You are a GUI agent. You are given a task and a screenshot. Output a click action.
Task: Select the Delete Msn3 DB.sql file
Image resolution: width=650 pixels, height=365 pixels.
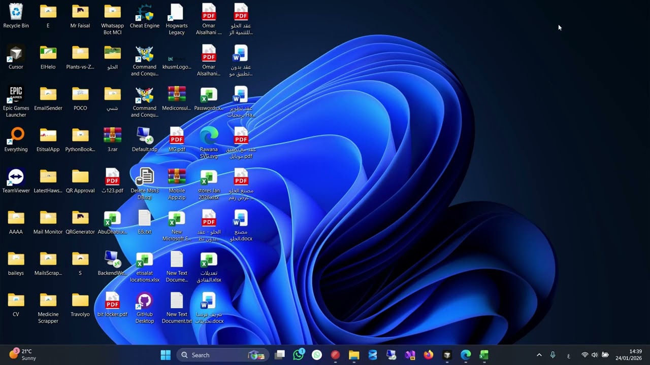145,185
